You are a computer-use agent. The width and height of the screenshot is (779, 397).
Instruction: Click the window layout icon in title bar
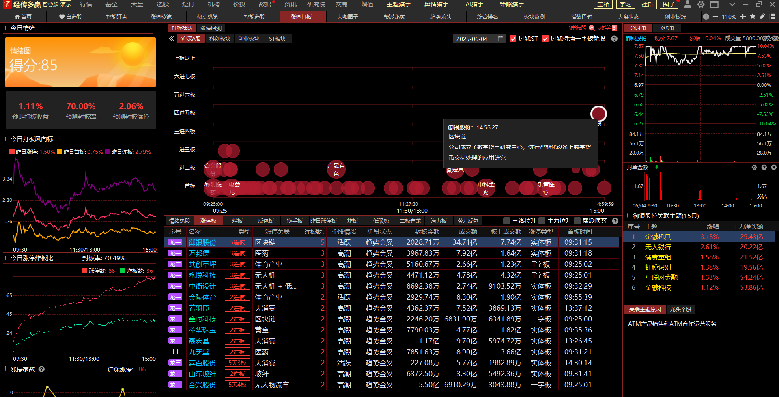pos(714,4)
